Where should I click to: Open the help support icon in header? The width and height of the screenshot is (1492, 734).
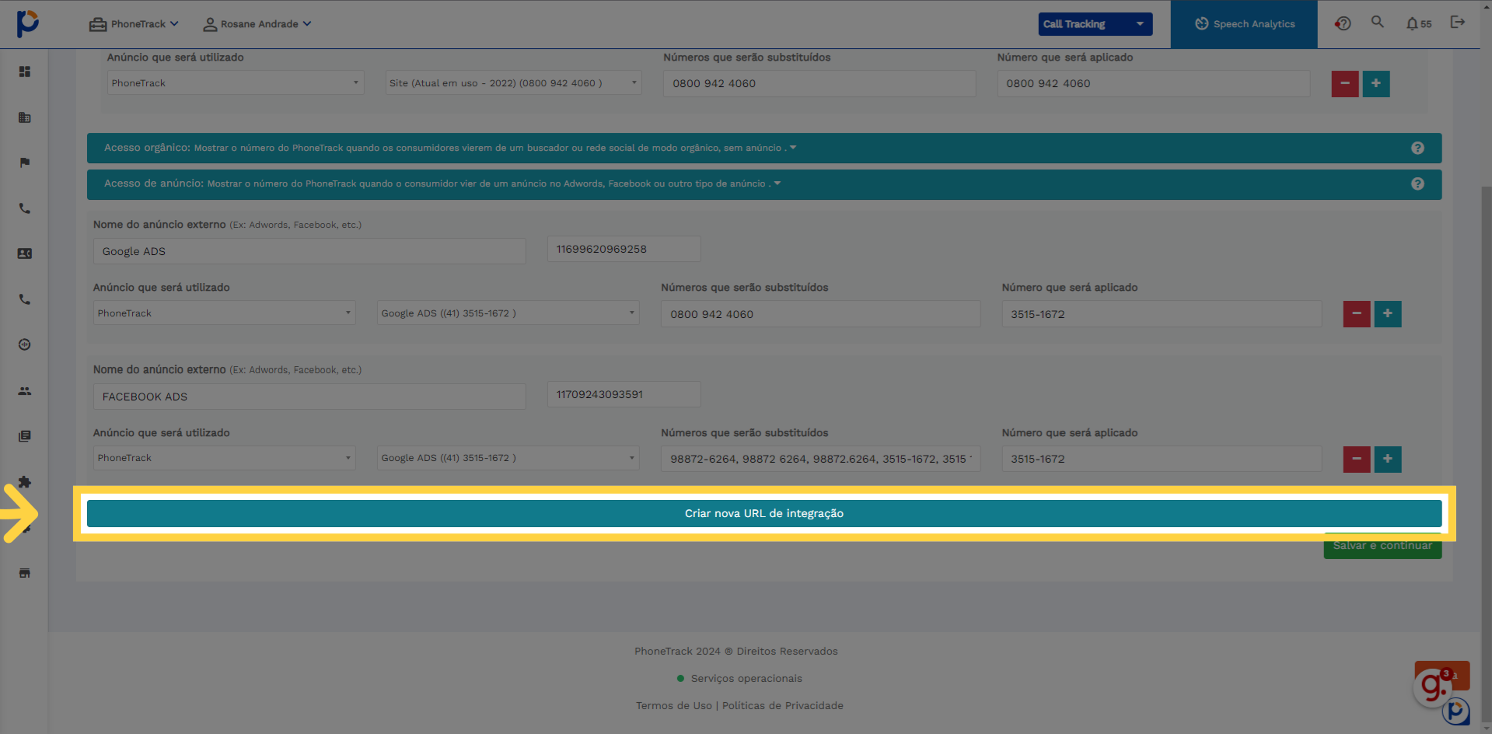click(x=1343, y=23)
